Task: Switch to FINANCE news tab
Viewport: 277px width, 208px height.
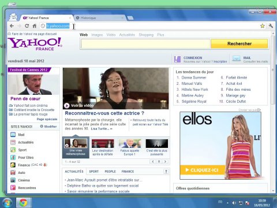Action: pos(128,172)
